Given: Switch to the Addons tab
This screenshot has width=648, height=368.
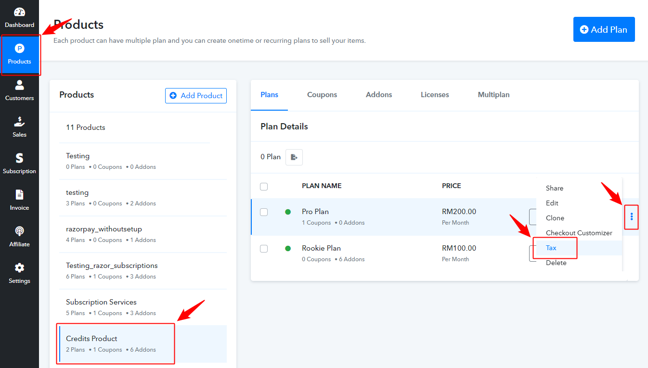Looking at the screenshot, I should [x=379, y=95].
